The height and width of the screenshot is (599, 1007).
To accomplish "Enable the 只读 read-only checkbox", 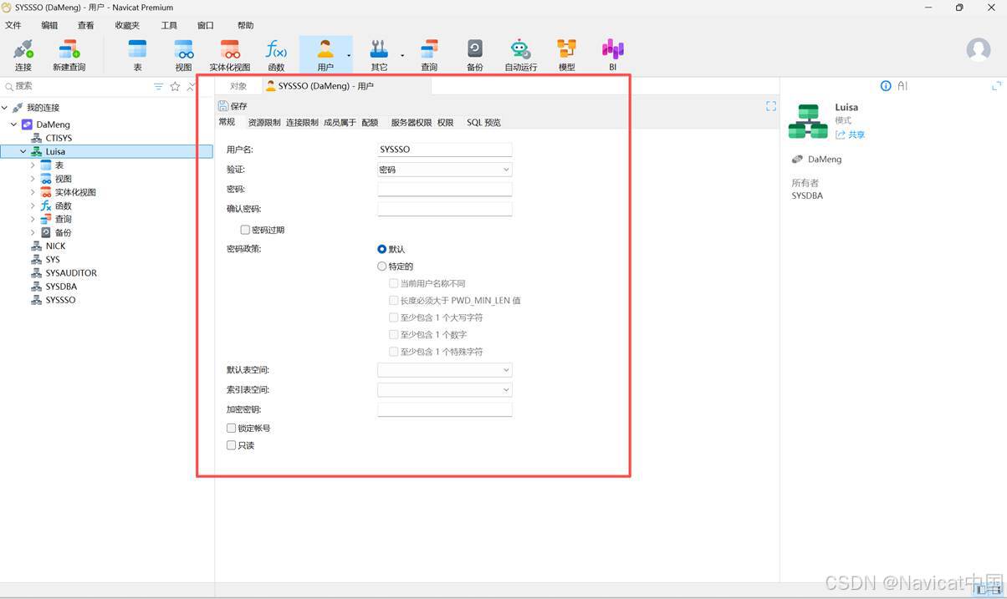I will 232,445.
